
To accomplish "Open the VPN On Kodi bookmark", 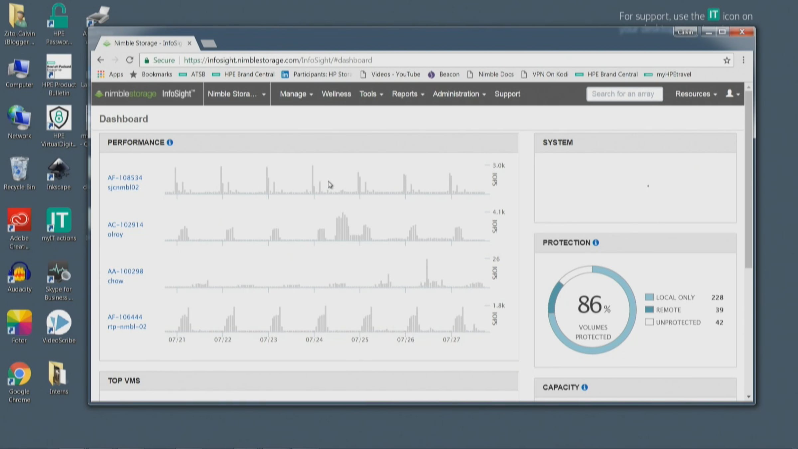I will click(x=545, y=74).
